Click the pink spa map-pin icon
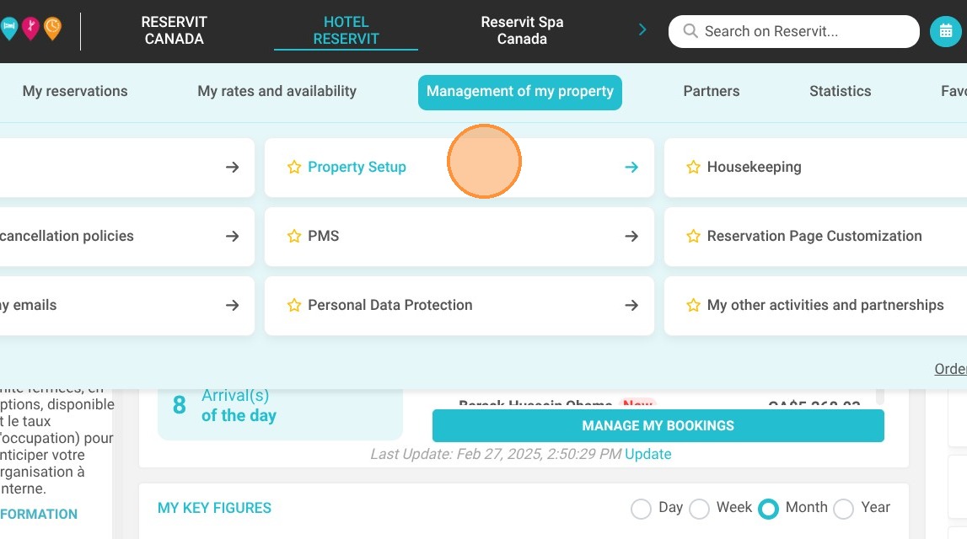This screenshot has width=967, height=539. click(x=31, y=29)
